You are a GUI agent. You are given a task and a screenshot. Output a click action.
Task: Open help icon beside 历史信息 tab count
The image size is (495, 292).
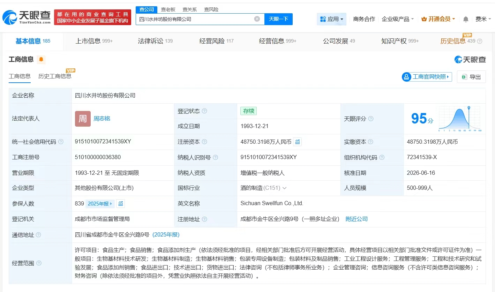(x=480, y=41)
